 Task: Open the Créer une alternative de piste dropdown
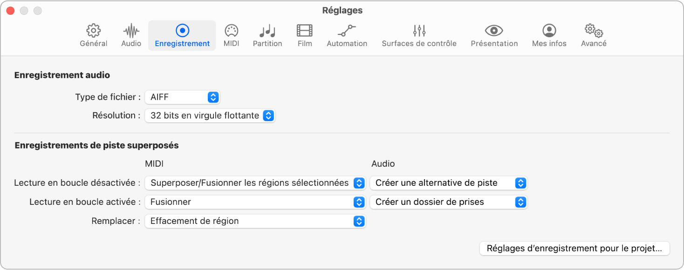448,183
